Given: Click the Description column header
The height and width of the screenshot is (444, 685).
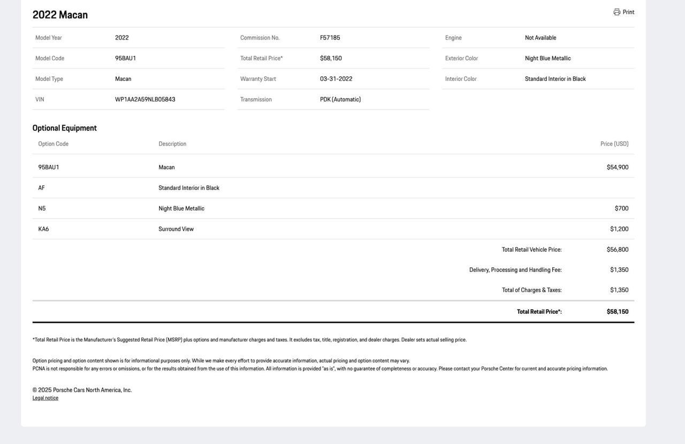Looking at the screenshot, I should pos(172,144).
